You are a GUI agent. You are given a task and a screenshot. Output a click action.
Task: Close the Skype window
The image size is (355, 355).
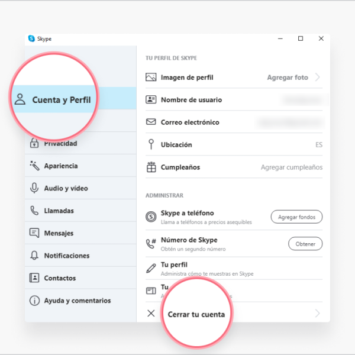tap(321, 38)
